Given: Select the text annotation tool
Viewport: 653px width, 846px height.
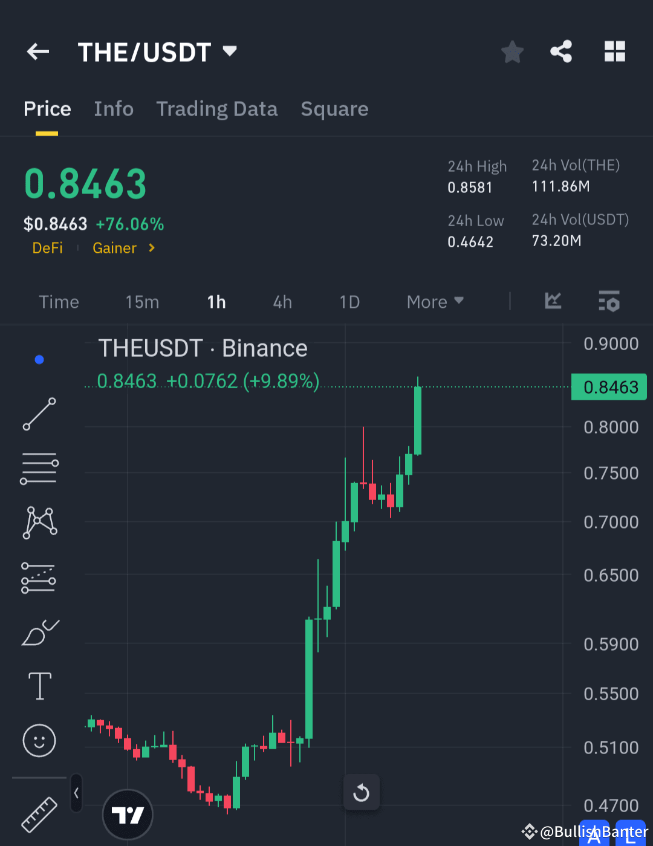Looking at the screenshot, I should tap(39, 686).
